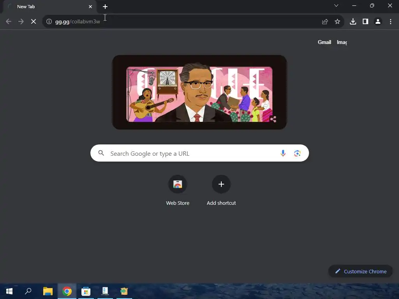Search by image with Google Lens
Screen dimensions: 399x299
[x=297, y=153]
